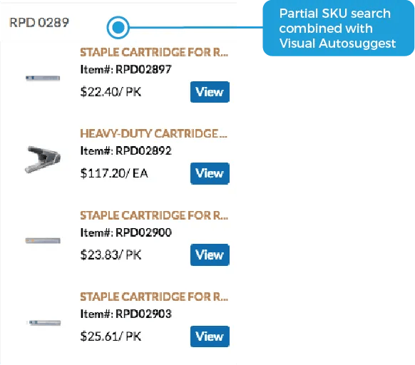Select the first STAPLE CARTRIDGE FOR R... title
This screenshot has width=415, height=365.
point(154,53)
